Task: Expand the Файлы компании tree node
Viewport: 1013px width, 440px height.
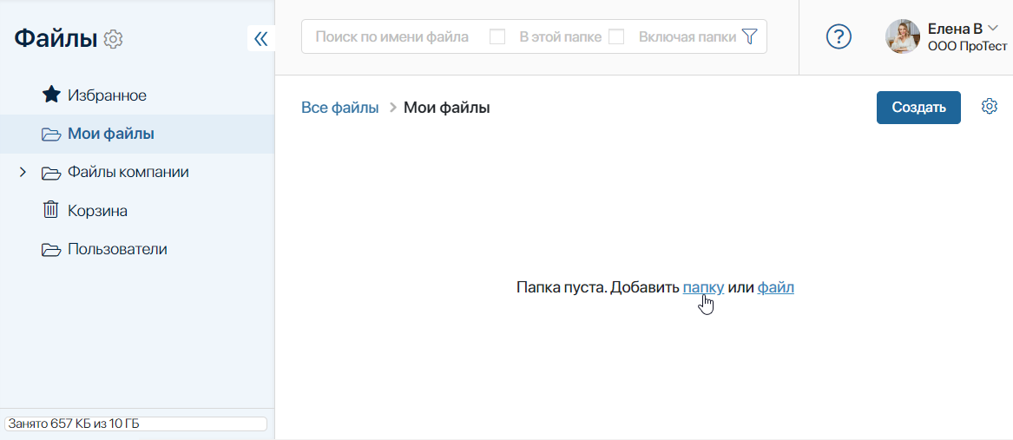Action: pos(23,173)
